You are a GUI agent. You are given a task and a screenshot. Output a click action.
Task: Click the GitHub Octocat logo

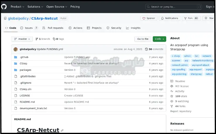pos(4,6)
